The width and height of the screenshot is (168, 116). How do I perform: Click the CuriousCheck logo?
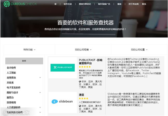(x=20, y=4)
